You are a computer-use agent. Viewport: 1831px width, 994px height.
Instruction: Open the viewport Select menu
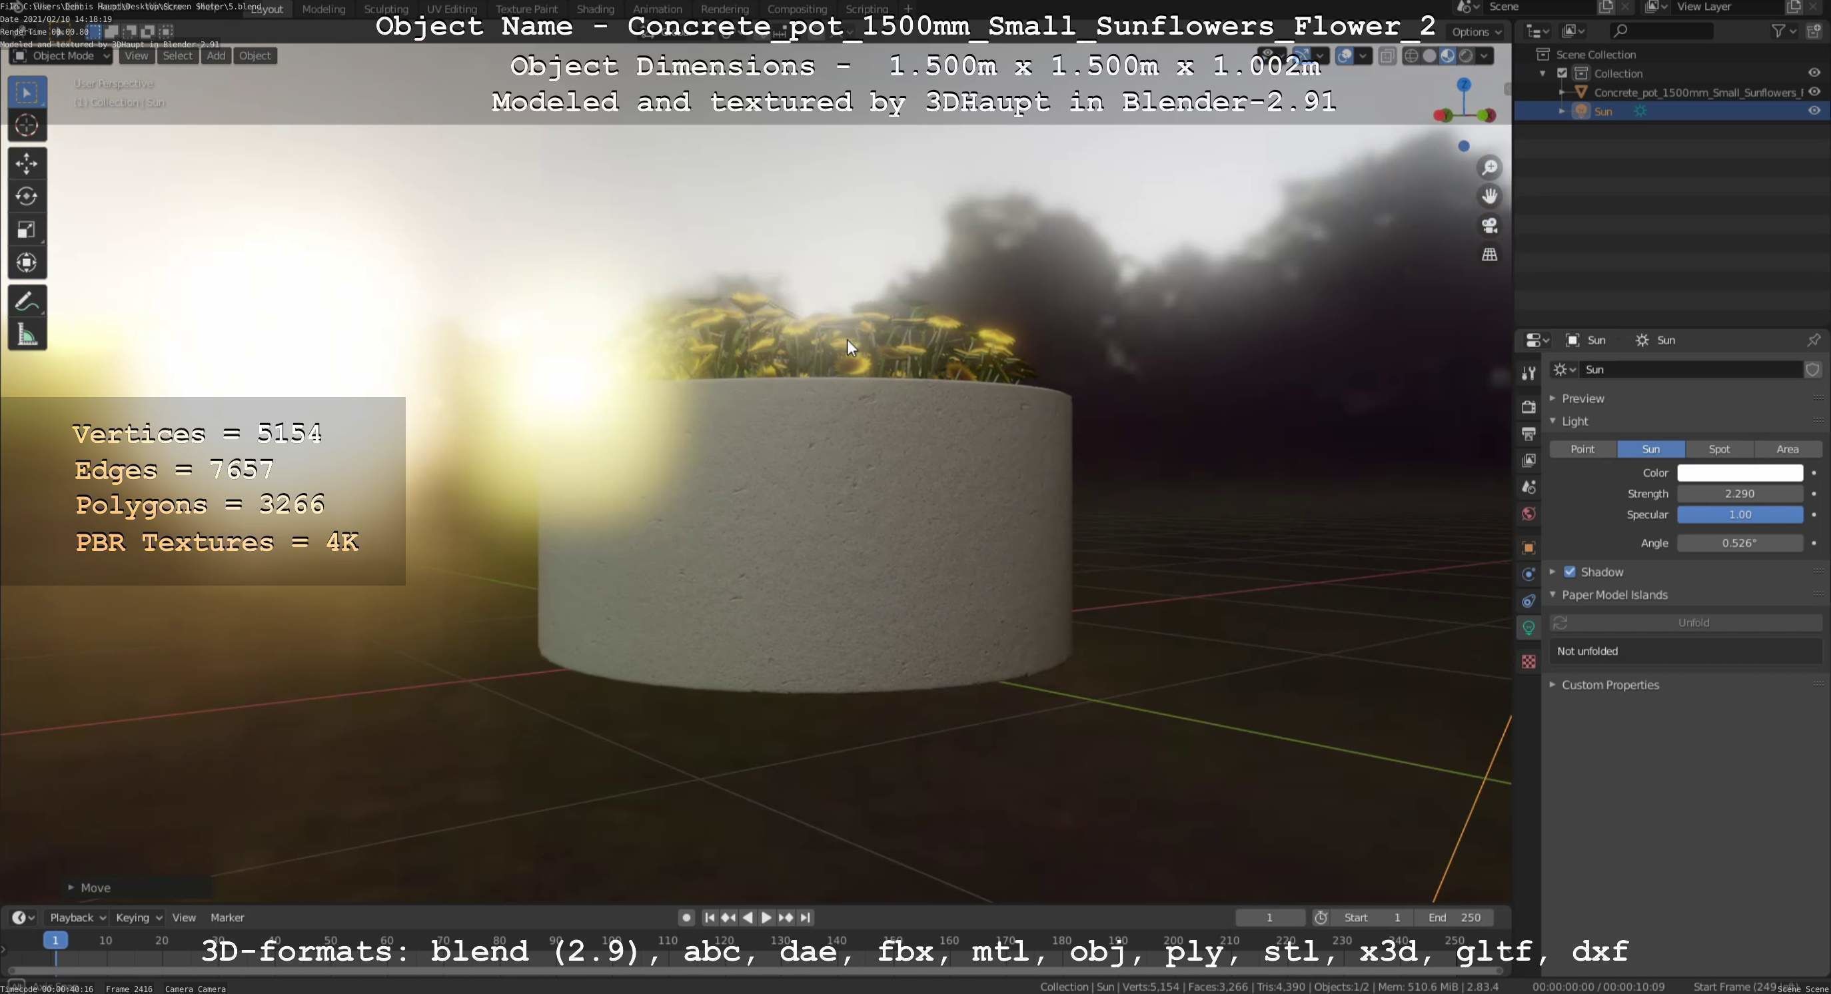click(x=178, y=56)
